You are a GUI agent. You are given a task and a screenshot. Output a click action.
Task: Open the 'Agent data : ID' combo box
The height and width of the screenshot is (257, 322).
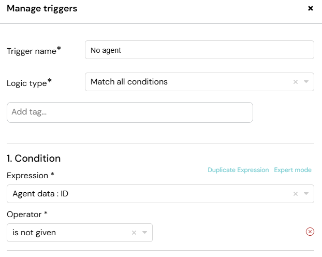tap(160, 194)
